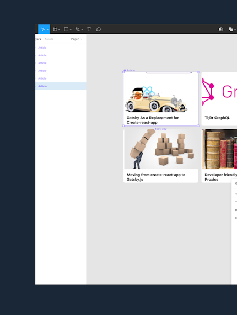This screenshot has width=237, height=315.
Task: Click the bottom-left selection handle of Article frame
Action: click(123, 126)
